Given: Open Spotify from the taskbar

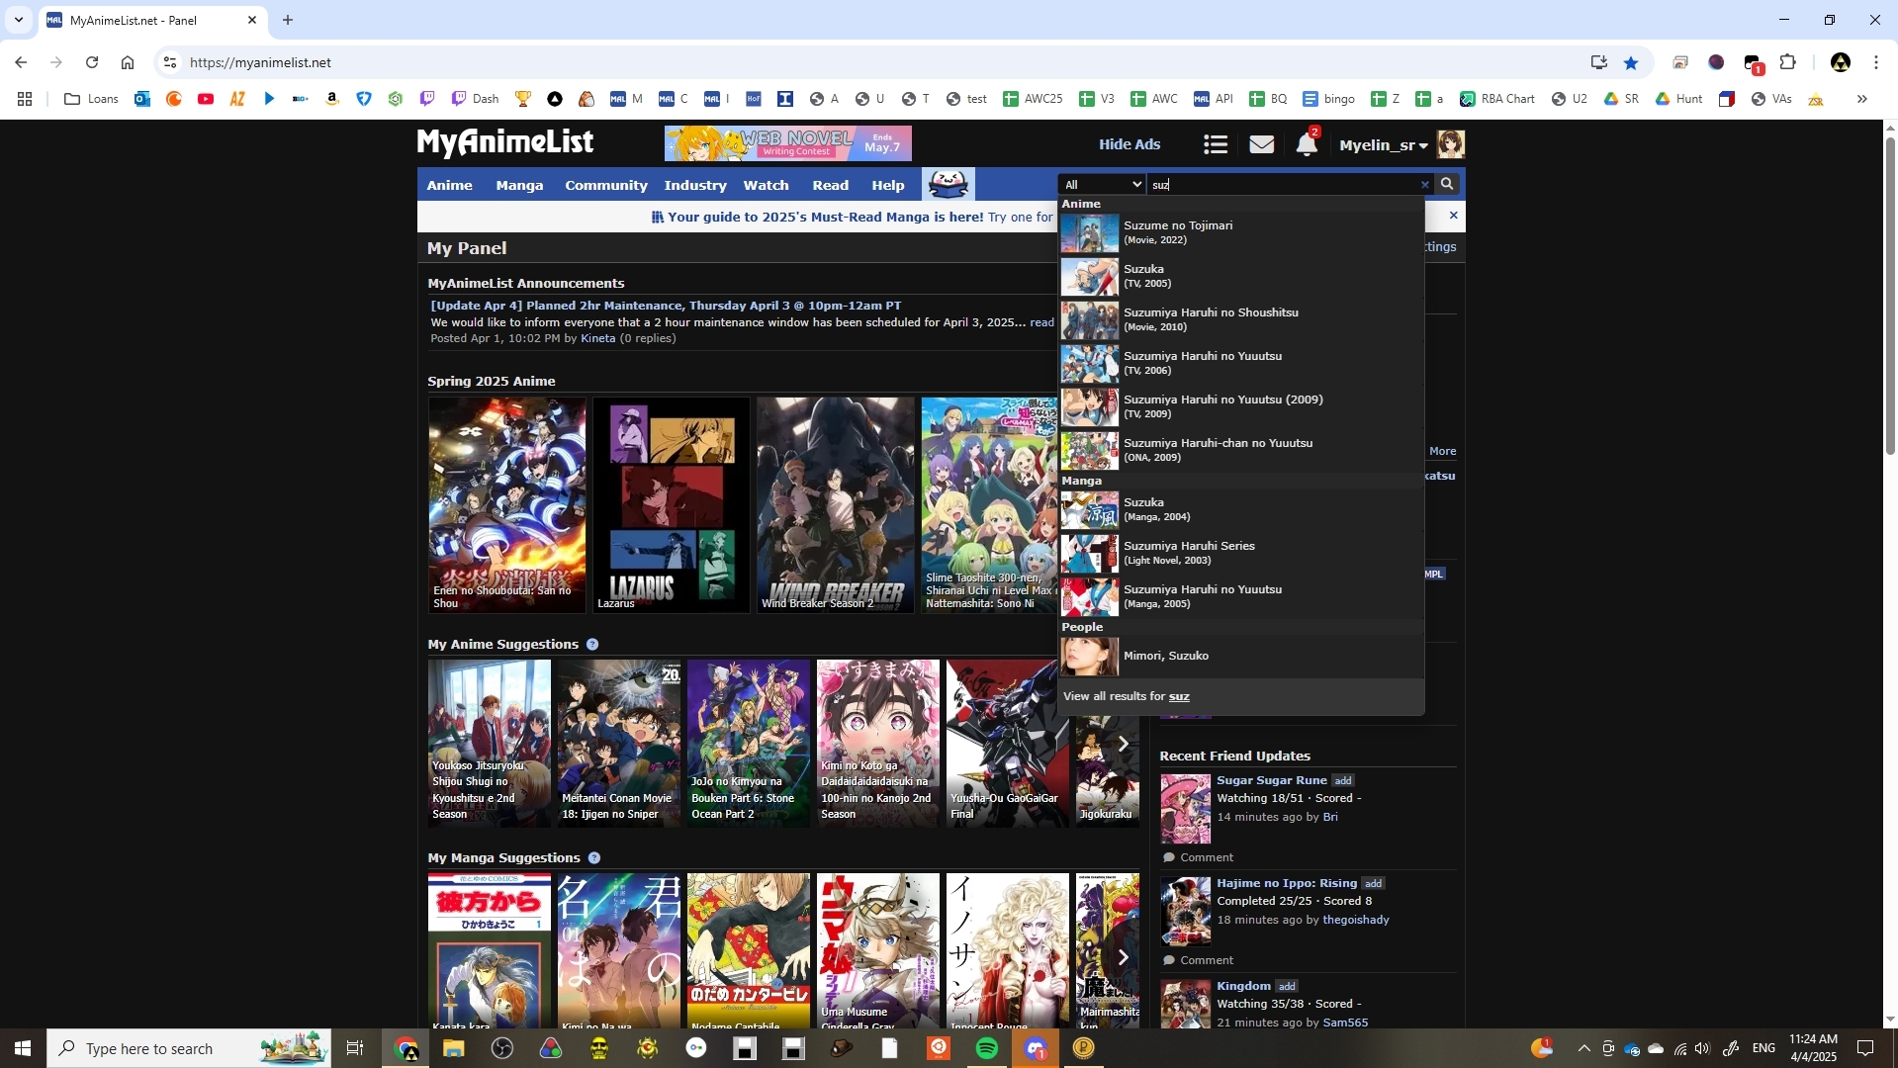Looking at the screenshot, I should 987,1048.
